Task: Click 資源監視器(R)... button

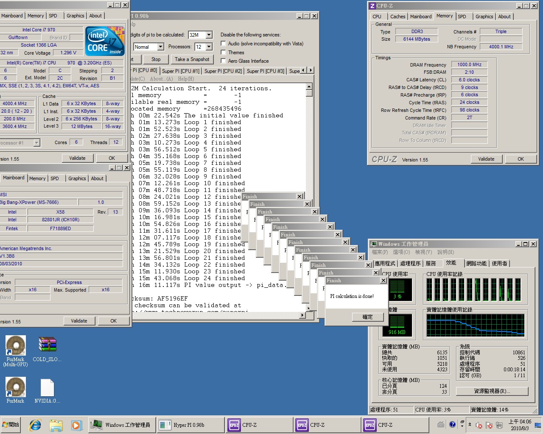Action: click(x=492, y=391)
